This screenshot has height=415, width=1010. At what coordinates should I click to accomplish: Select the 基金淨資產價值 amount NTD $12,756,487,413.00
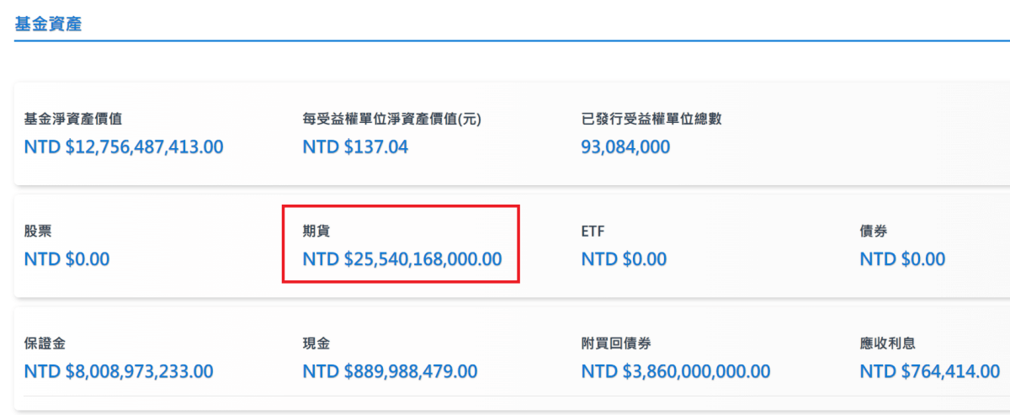click(x=124, y=147)
